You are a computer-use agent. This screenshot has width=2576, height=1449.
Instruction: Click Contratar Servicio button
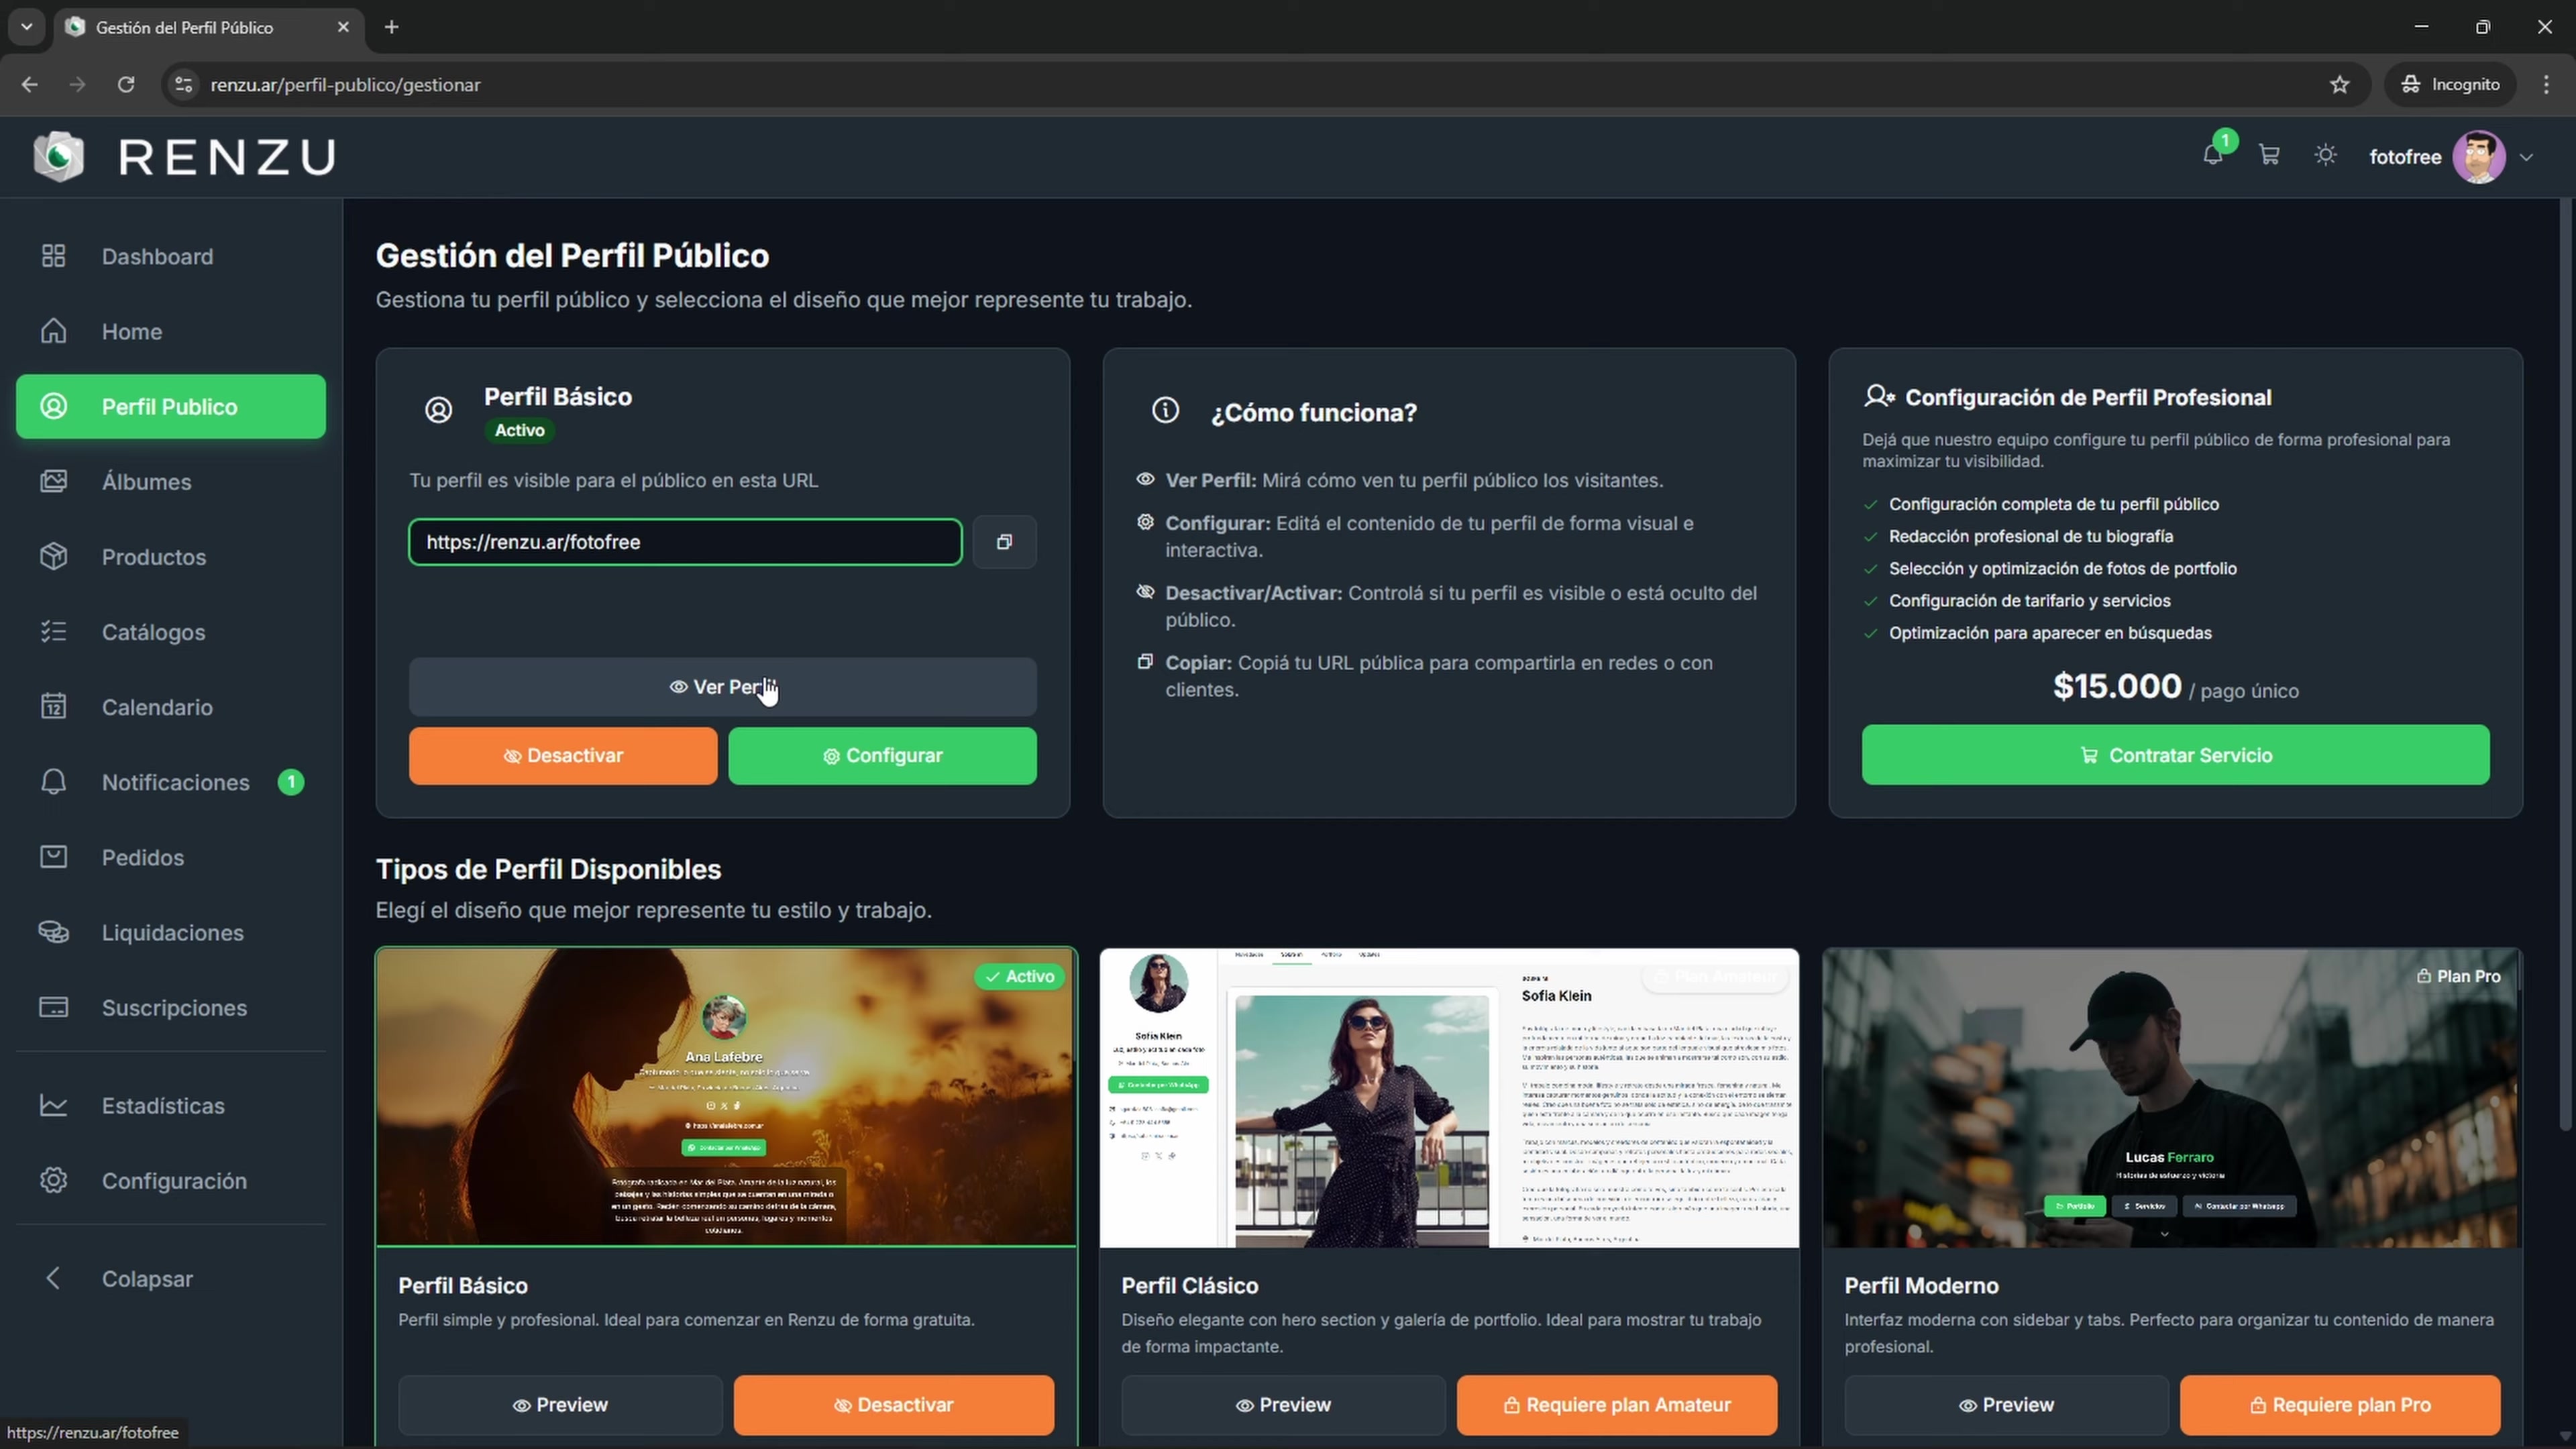tap(2175, 755)
